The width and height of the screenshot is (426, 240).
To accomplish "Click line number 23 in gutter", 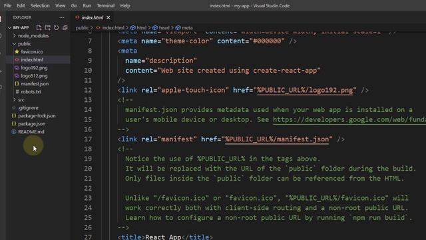I will point(88,198).
